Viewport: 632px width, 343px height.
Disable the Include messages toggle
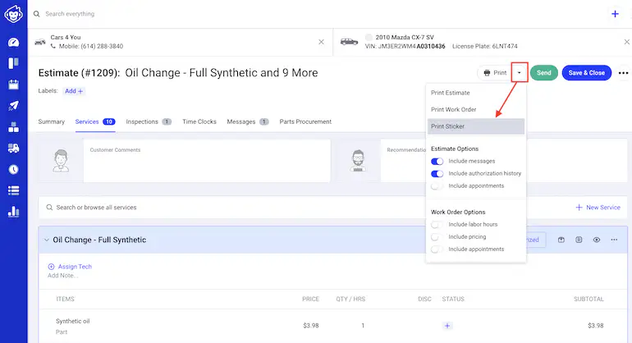point(437,161)
